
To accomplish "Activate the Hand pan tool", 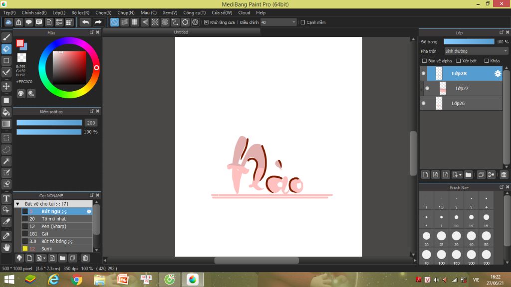I will (x=6, y=248).
